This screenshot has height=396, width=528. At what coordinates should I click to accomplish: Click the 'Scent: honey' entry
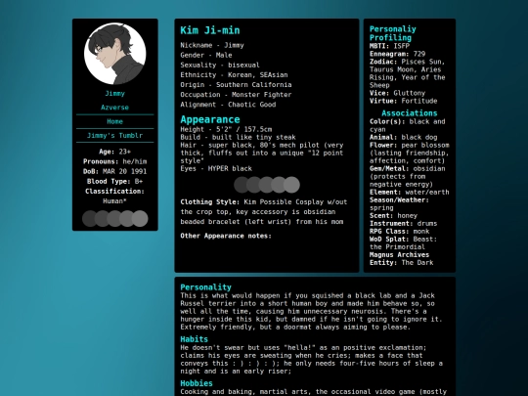click(x=393, y=215)
